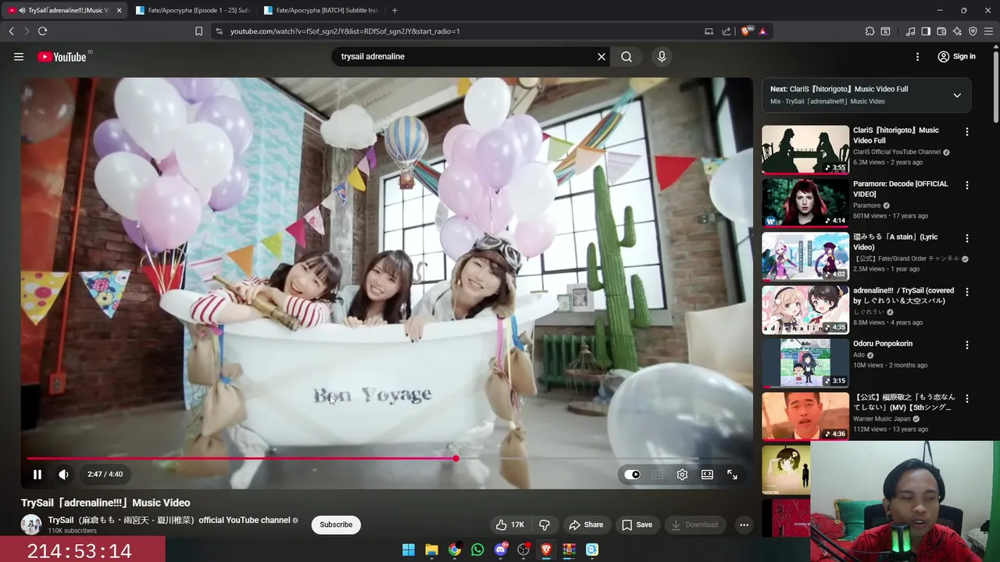The height and width of the screenshot is (562, 1000).
Task: Open menu for 'A stain' Lyric Video
Action: pyautogui.click(x=967, y=239)
